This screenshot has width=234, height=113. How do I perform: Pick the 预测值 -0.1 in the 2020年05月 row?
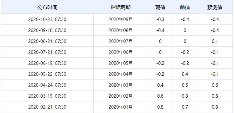pyautogui.click(x=215, y=63)
